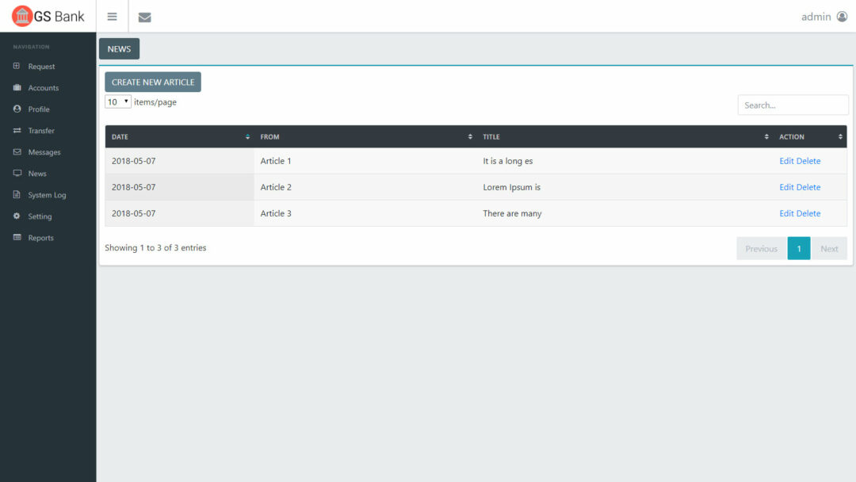Open the Accounts section icon
This screenshot has width=856, height=482.
pos(17,87)
